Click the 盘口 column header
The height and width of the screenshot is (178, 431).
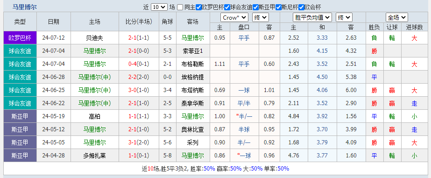(x=244, y=27)
